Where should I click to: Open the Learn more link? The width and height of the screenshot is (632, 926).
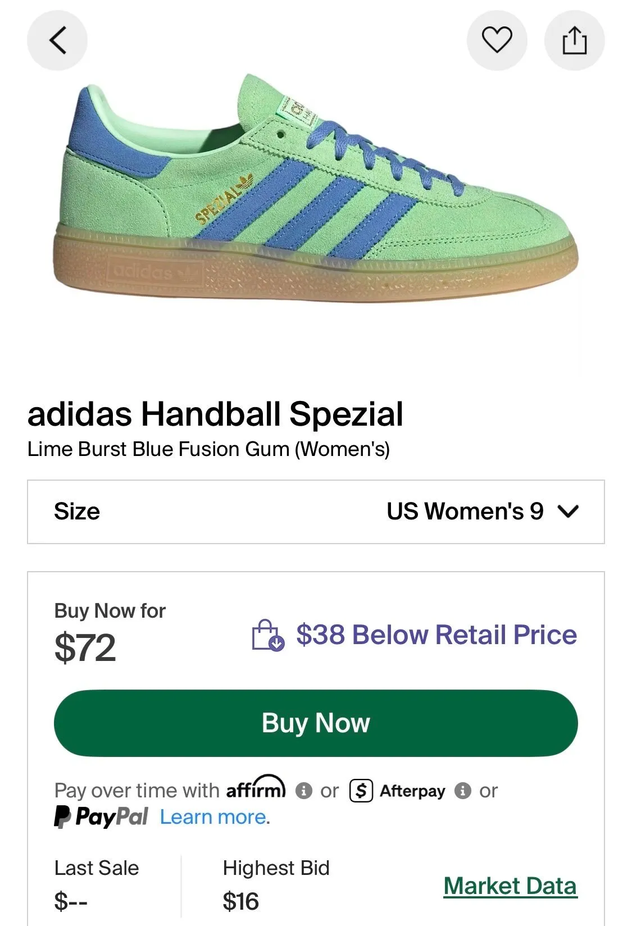(x=215, y=817)
